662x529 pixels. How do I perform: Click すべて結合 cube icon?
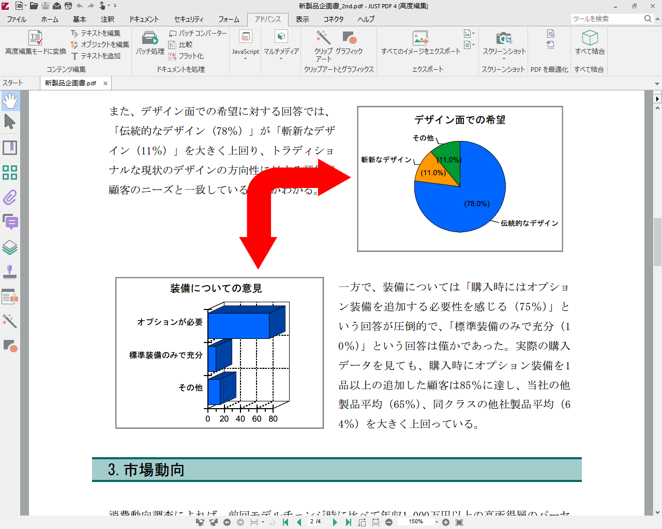590,38
